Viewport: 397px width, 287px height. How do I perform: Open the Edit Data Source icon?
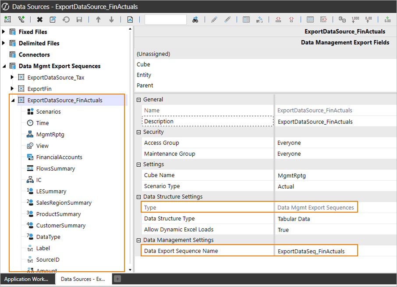pyautogui.click(x=52, y=19)
